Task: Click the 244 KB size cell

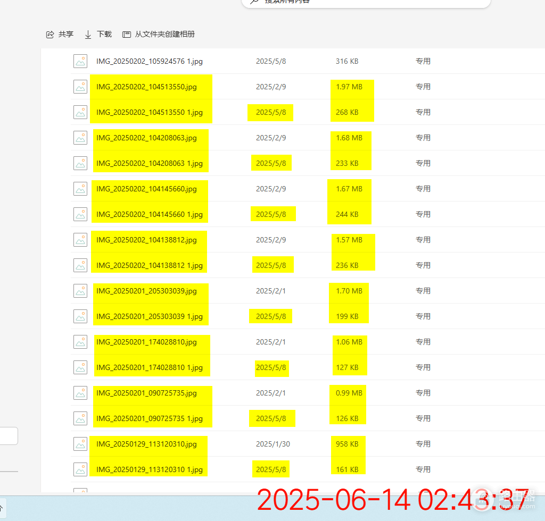Action: (x=347, y=214)
